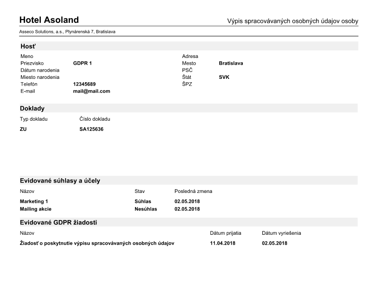
Task: Click the Evidované súhlasy a účely header
Action: 60,181
